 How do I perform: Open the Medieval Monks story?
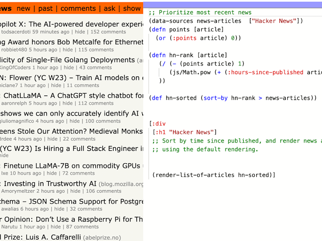pos(72,131)
